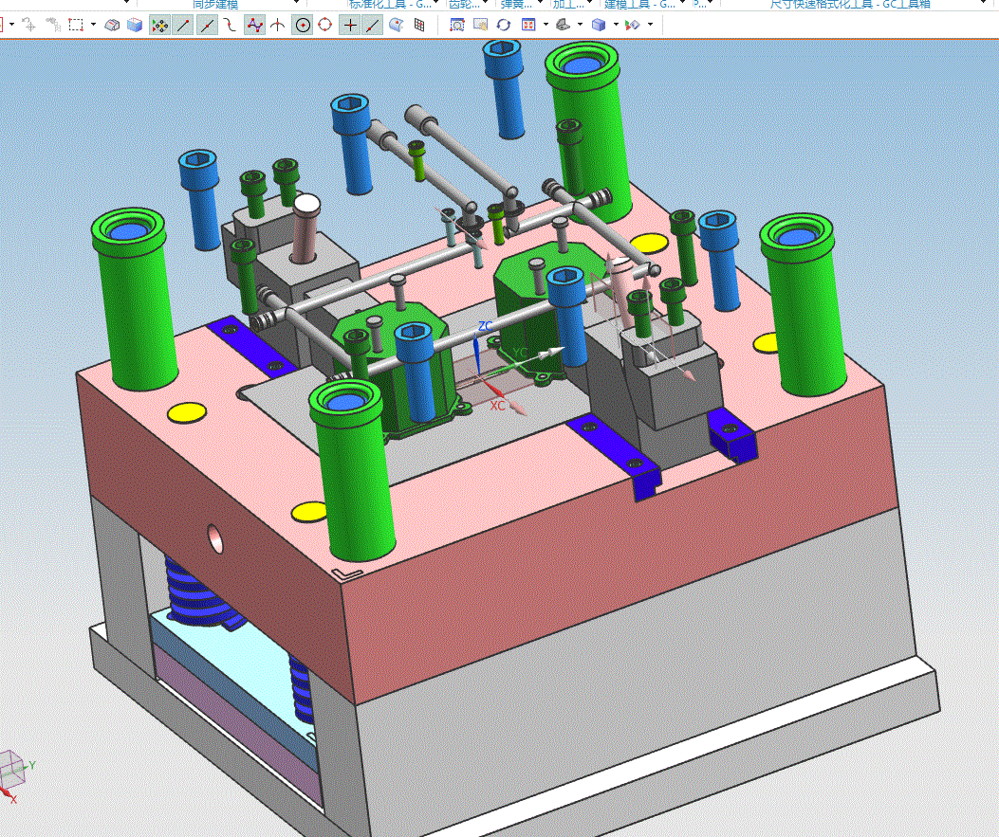Toggle Arc Center snap point
999x837 pixels.
(303, 26)
